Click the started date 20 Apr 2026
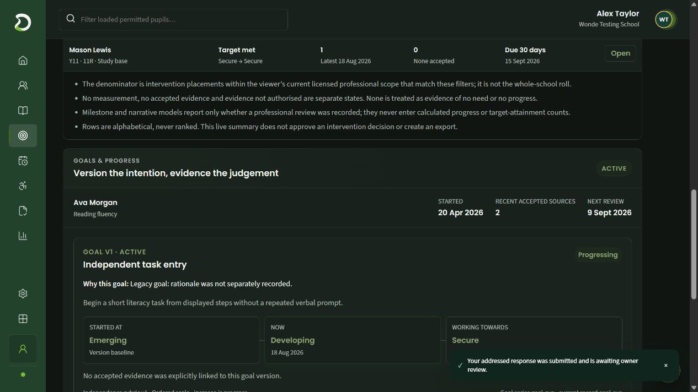The image size is (698, 392). tap(461, 213)
